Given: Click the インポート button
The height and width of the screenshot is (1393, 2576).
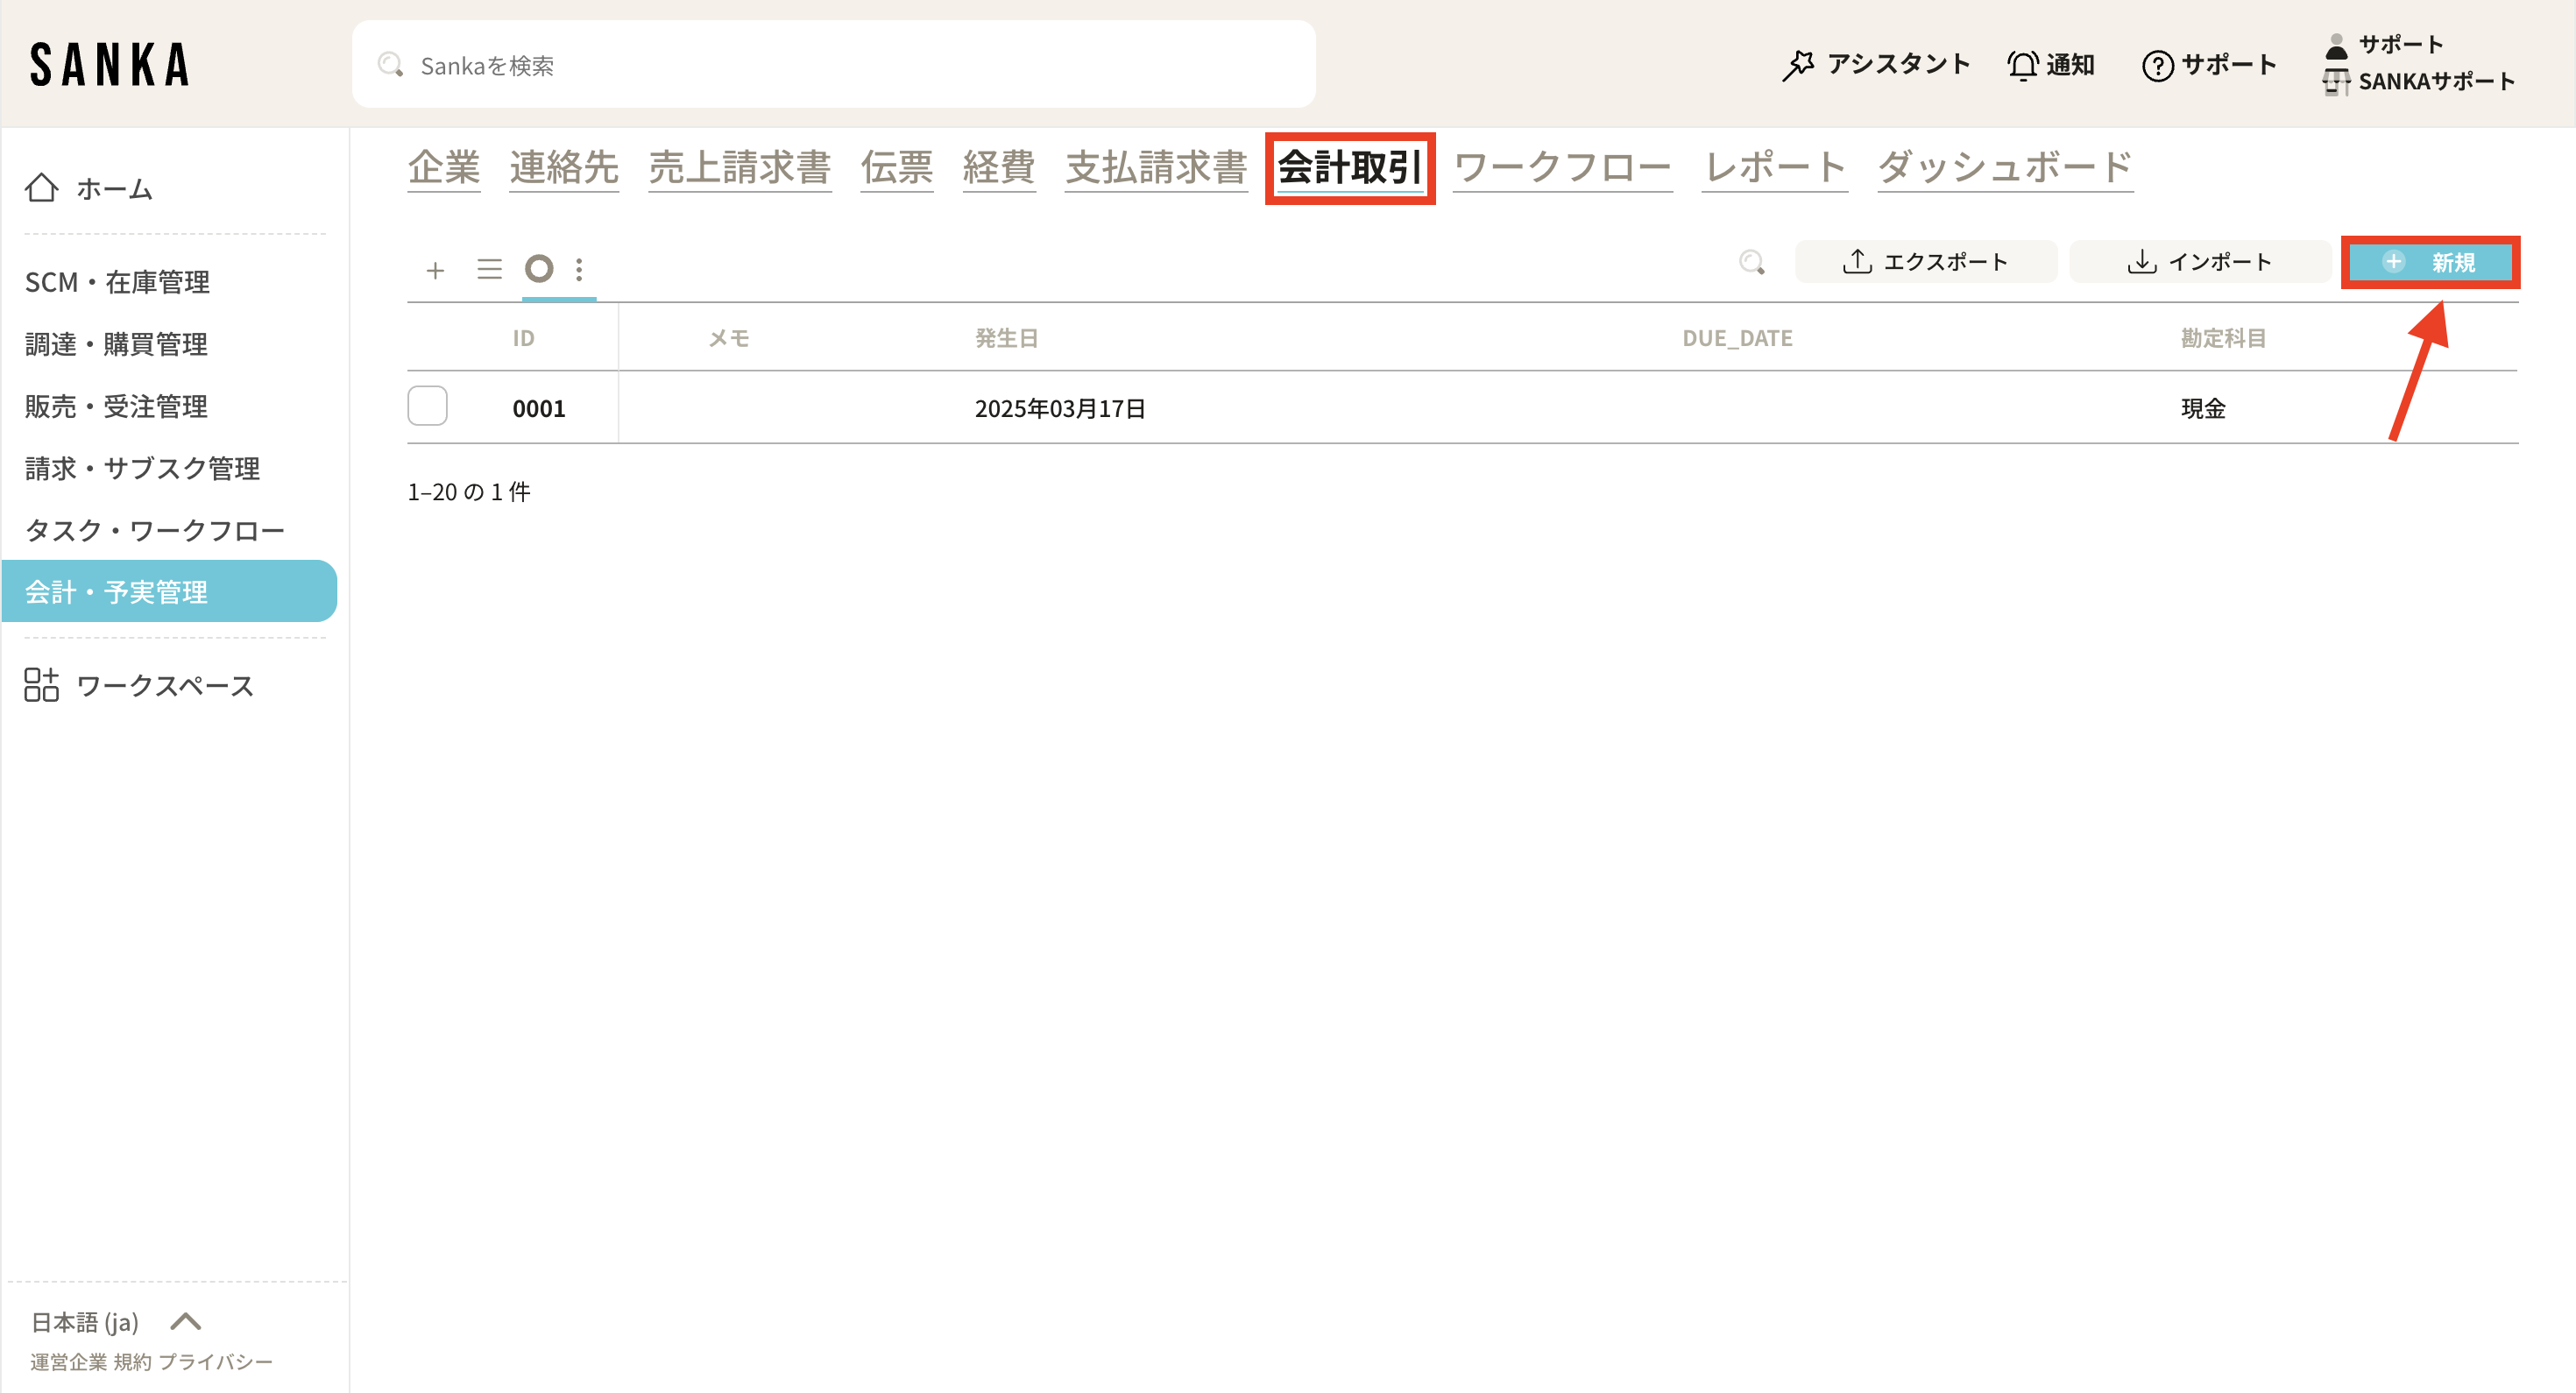Looking at the screenshot, I should point(2199,262).
